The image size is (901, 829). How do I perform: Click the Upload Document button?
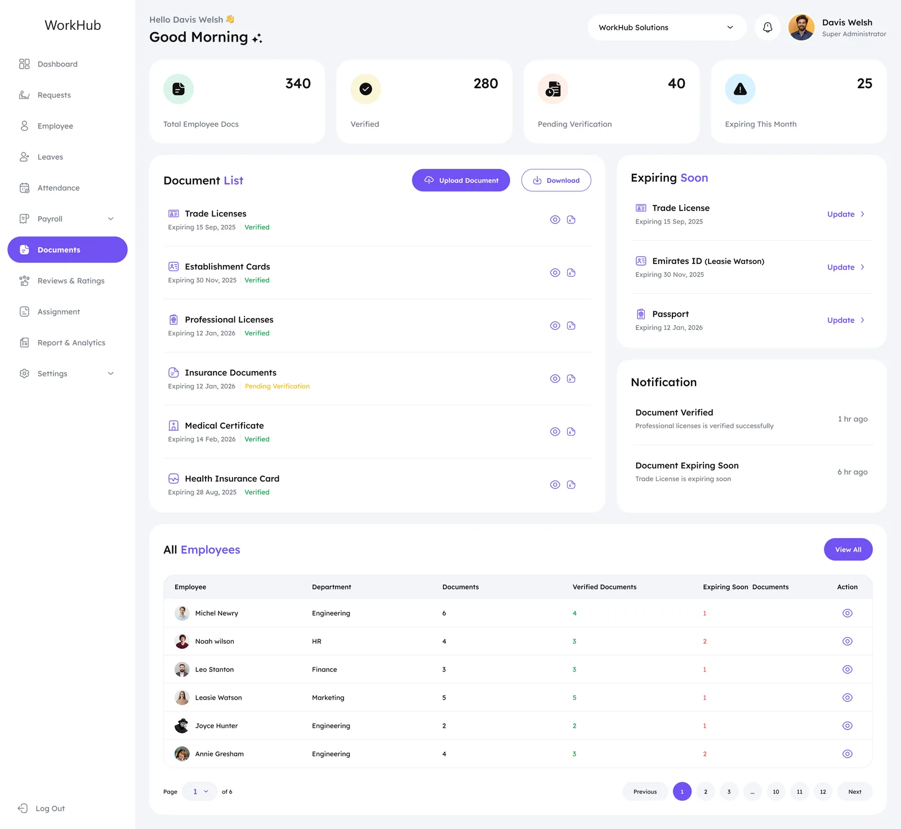461,180
